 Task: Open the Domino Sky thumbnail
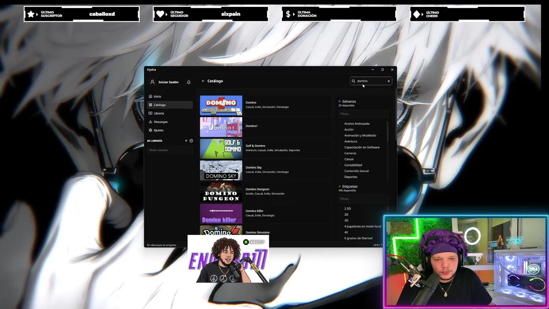click(221, 170)
